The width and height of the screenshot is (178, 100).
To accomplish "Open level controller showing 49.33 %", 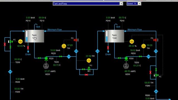I will [x=132, y=42].
